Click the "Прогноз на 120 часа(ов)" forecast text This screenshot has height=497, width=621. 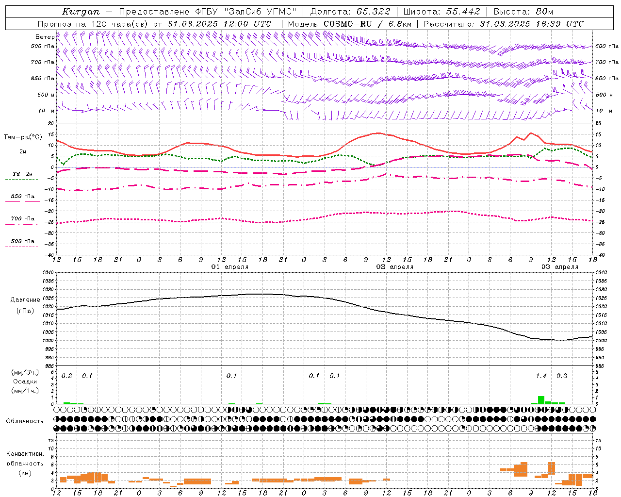coord(94,24)
